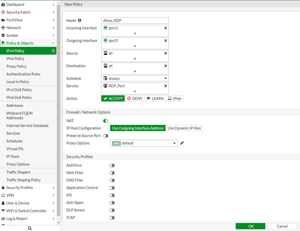Add another Outgoing Interface with plus icon
This screenshot has height=231, width=300.
(x=135, y=46)
